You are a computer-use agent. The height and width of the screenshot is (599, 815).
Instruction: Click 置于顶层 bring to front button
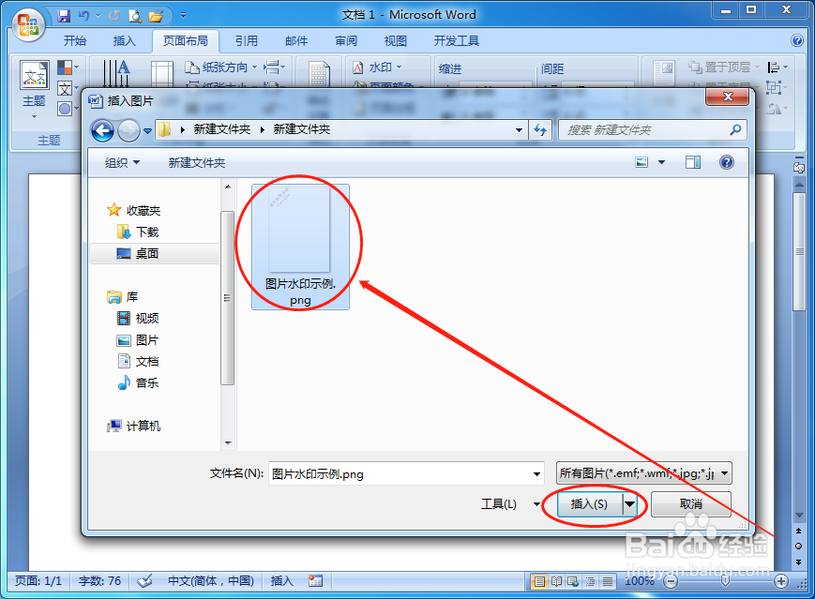pyautogui.click(x=723, y=67)
